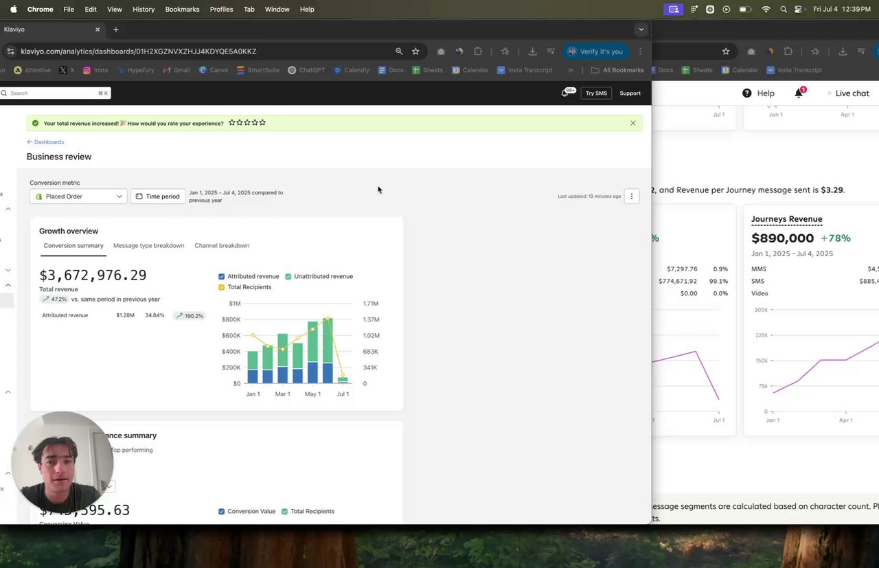Toggle Conversion Value legend checkbox

222,511
